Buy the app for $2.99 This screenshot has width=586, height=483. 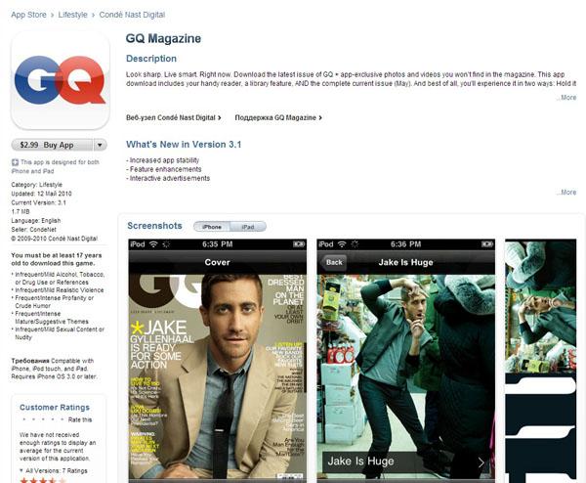[x=52, y=145]
